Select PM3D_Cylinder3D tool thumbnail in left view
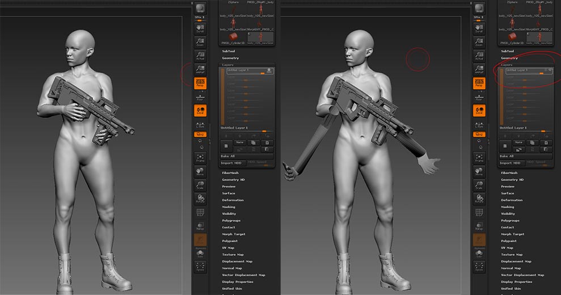This screenshot has height=295, width=561. pyautogui.click(x=233, y=37)
